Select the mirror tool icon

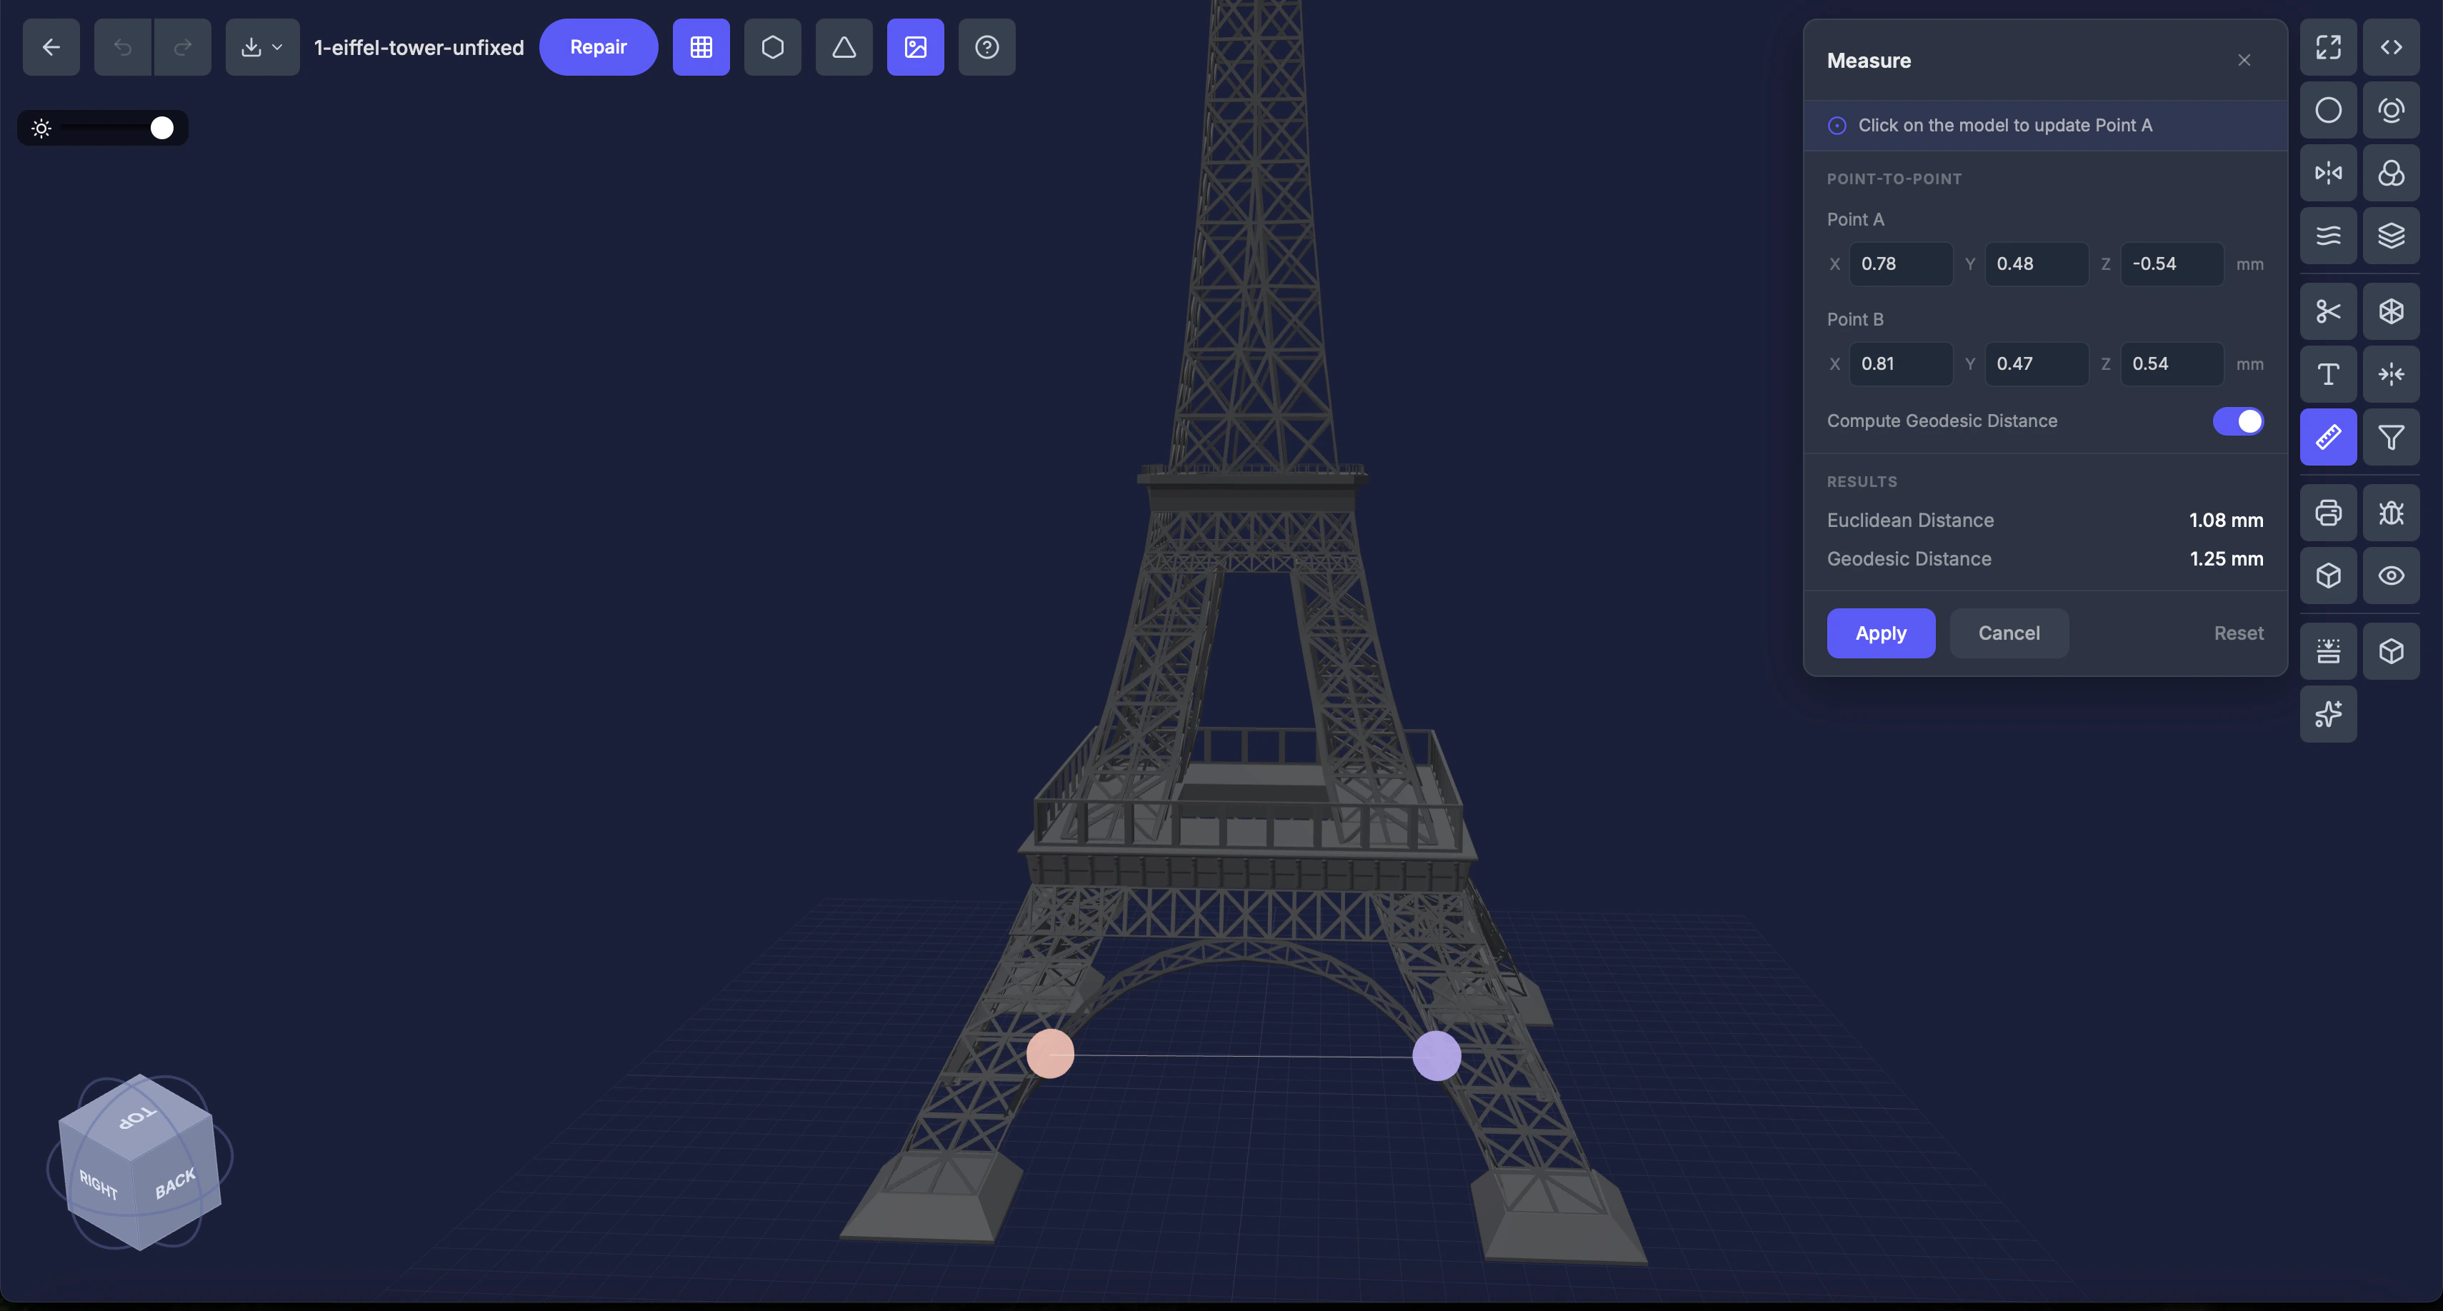click(x=2327, y=173)
